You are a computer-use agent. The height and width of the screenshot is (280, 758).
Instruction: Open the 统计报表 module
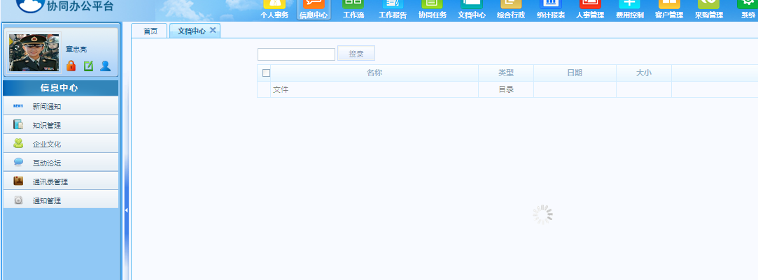[x=551, y=10]
